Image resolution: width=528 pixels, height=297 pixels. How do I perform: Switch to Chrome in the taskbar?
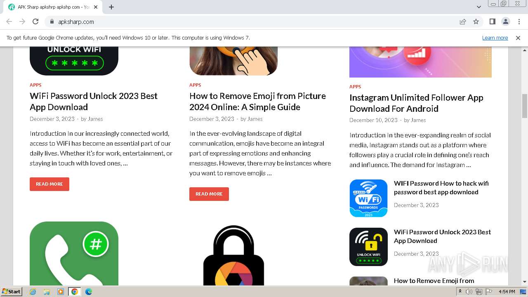75,292
